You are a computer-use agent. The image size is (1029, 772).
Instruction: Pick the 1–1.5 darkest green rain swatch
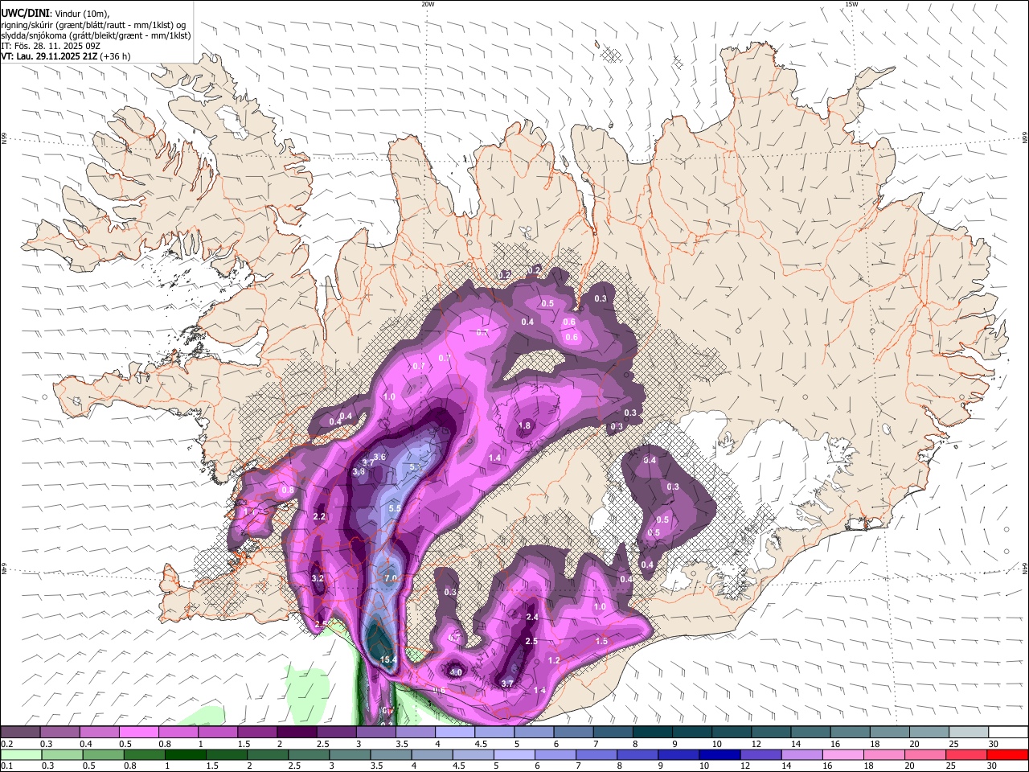pyautogui.click(x=186, y=755)
